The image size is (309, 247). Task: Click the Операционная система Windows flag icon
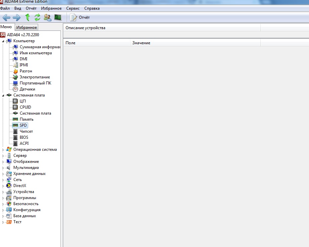click(x=9, y=149)
